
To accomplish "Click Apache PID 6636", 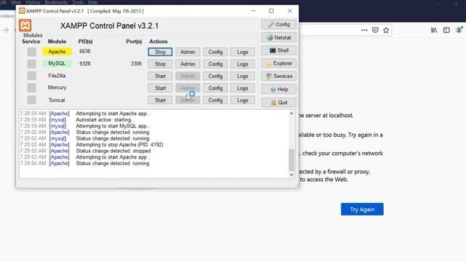I will (x=84, y=51).
